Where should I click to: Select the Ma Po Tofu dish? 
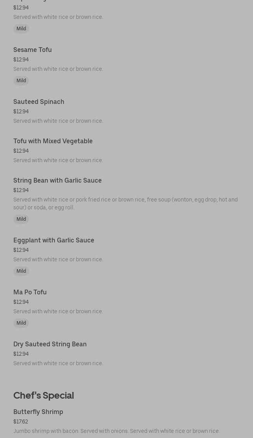pos(30,292)
